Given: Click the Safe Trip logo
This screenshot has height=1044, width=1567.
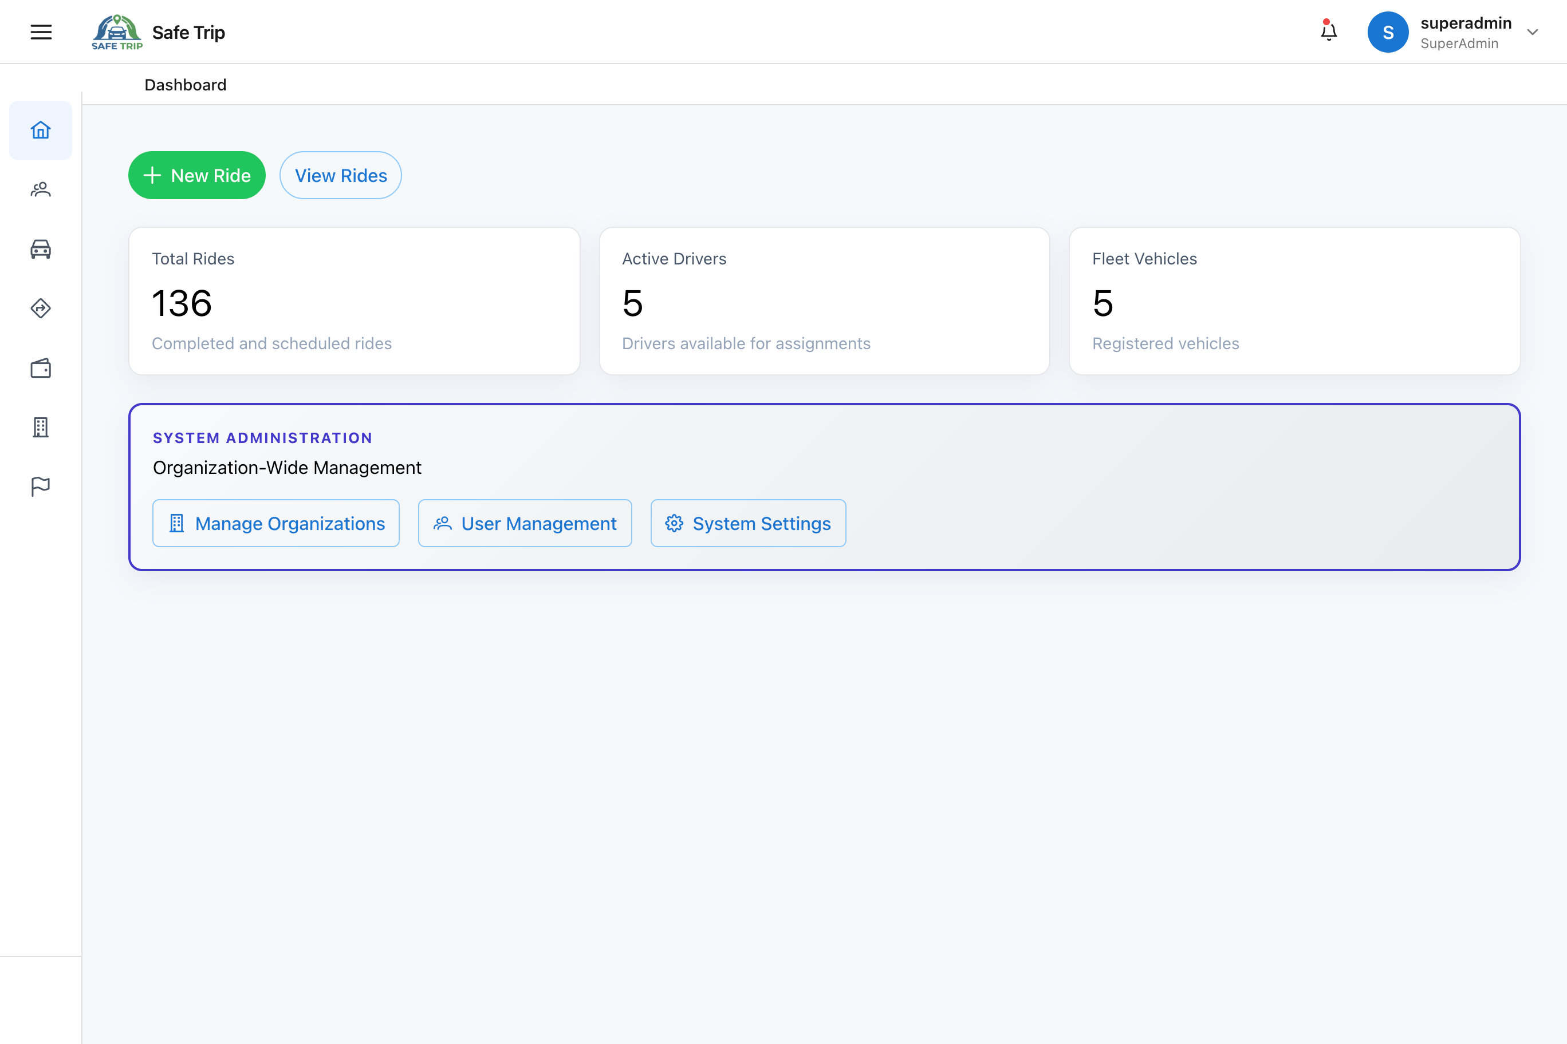Looking at the screenshot, I should point(117,32).
